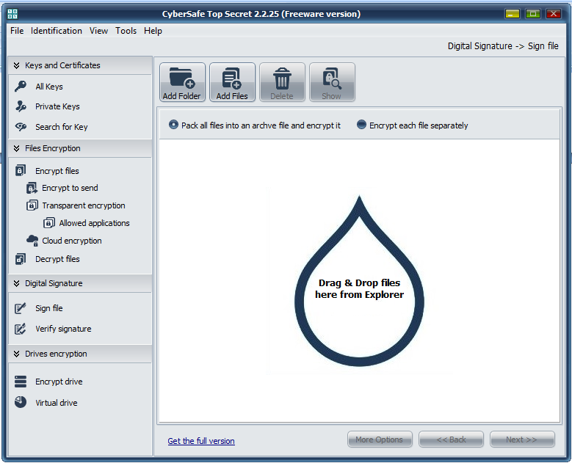Collapse the Digital Signature section
This screenshot has width=572, height=463.
pos(16,283)
